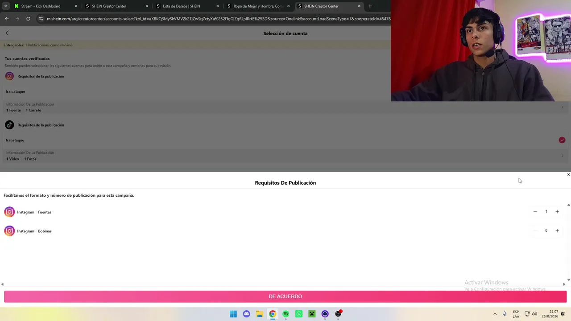Click the Bobinas quantity value 0
This screenshot has width=571, height=321.
click(546, 231)
